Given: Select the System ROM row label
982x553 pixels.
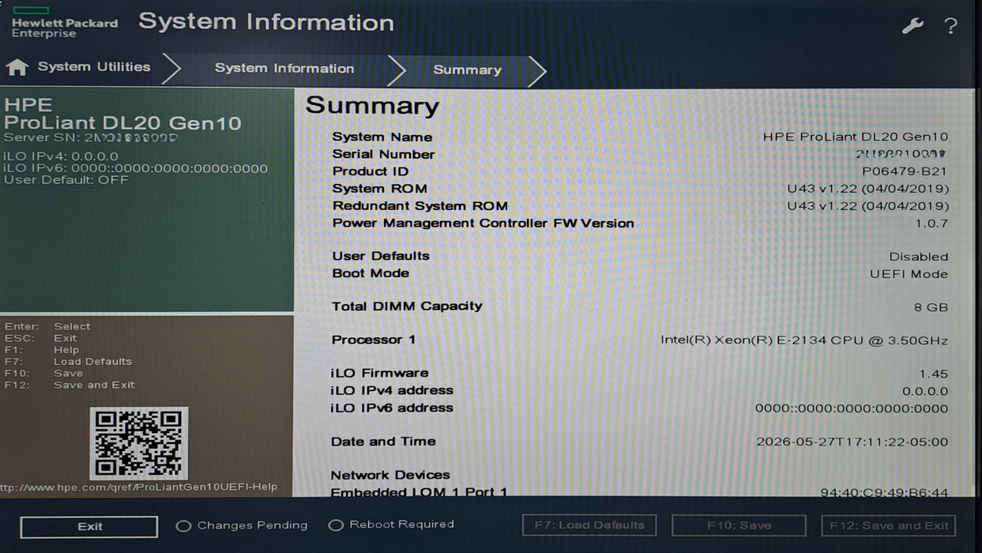Looking at the screenshot, I should pos(379,189).
